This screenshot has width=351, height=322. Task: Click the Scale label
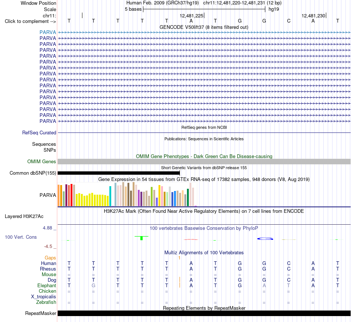pos(50,9)
